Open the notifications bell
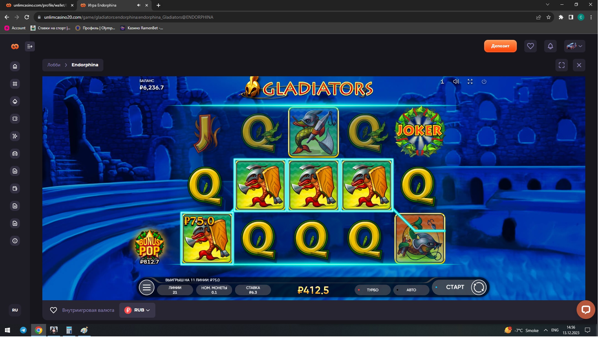Viewport: 604px width, 342px height. (x=550, y=46)
